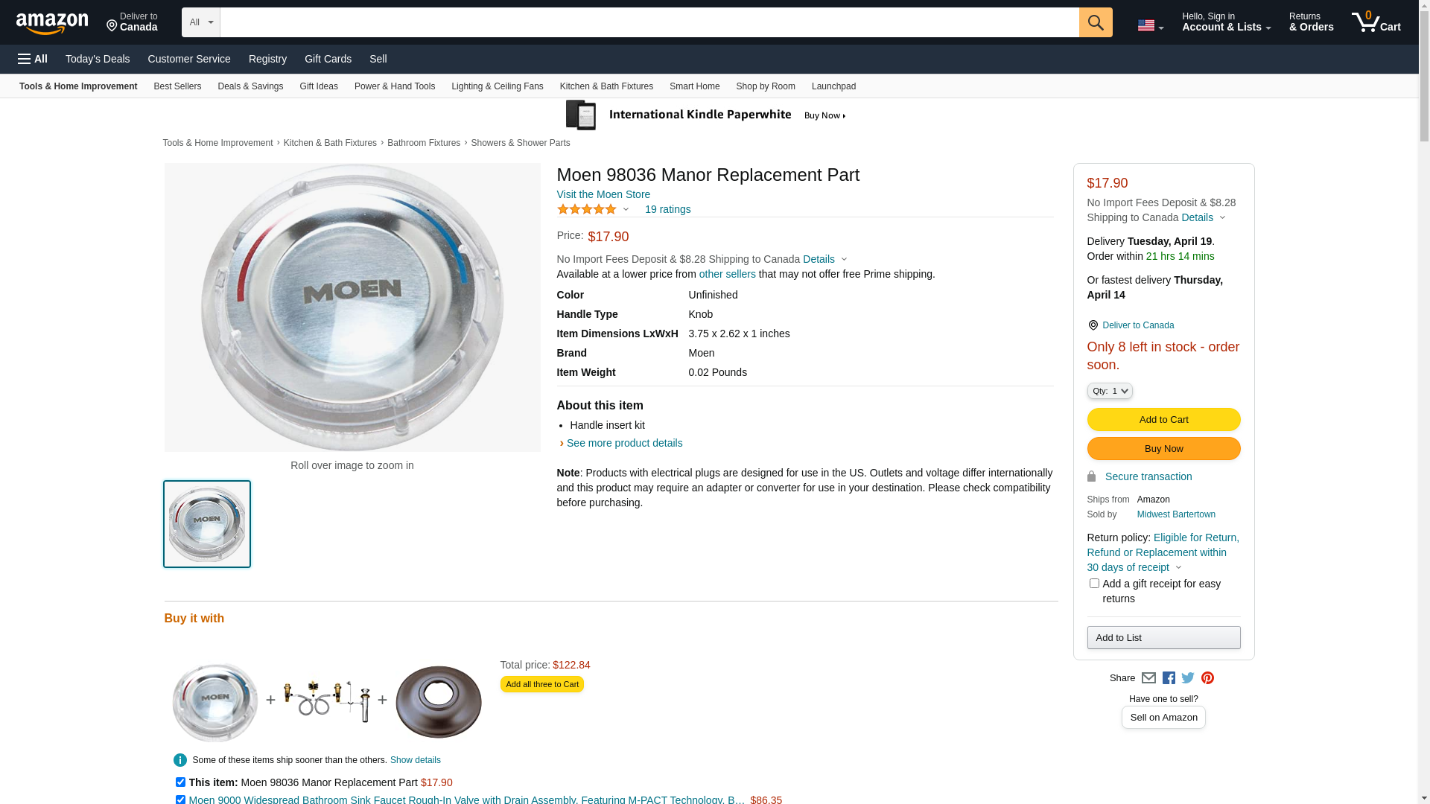
Task: Open the All hamburger menu
Action: [33, 59]
